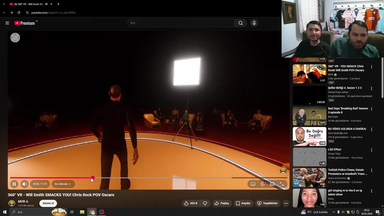Toggle subtitles in the player
Viewport: 384px width, 216px height.
[x=253, y=184]
